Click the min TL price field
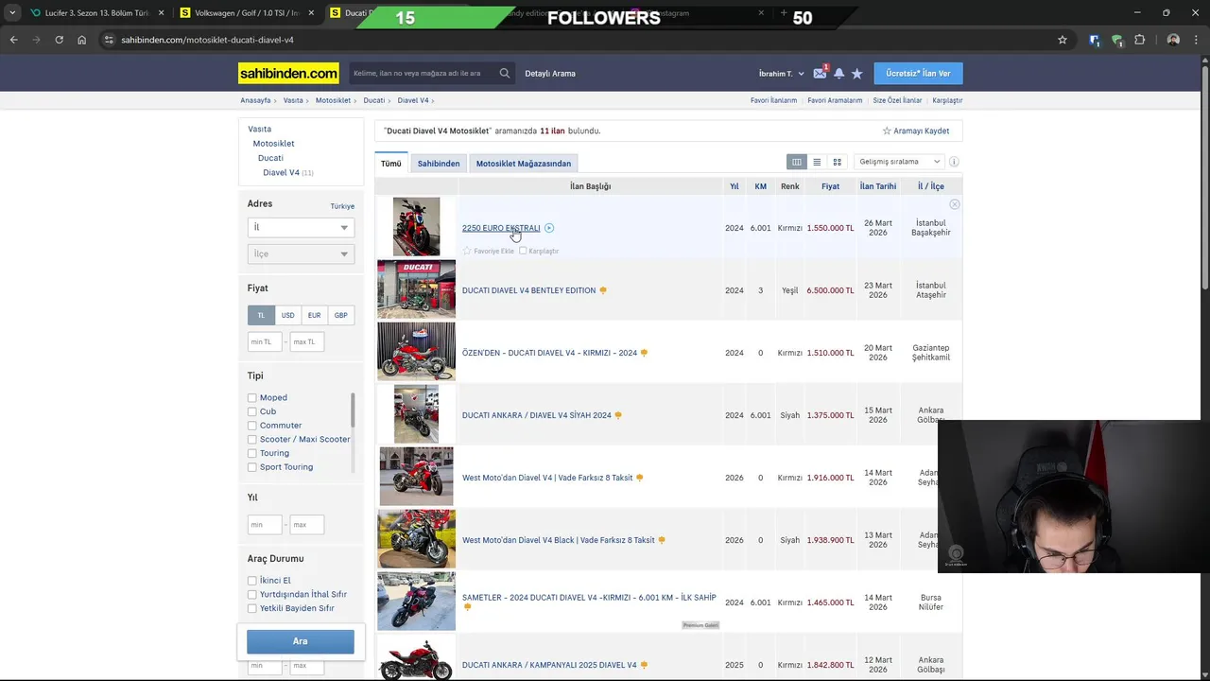 click(265, 341)
